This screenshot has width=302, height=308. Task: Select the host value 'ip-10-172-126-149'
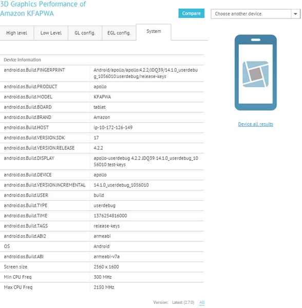click(x=113, y=127)
